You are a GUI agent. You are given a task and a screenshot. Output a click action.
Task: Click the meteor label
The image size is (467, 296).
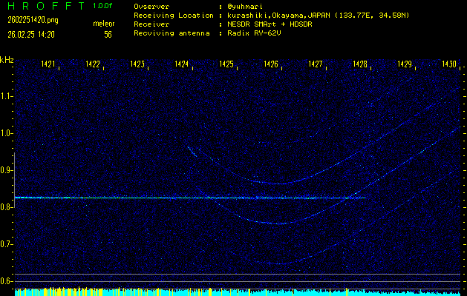[104, 24]
